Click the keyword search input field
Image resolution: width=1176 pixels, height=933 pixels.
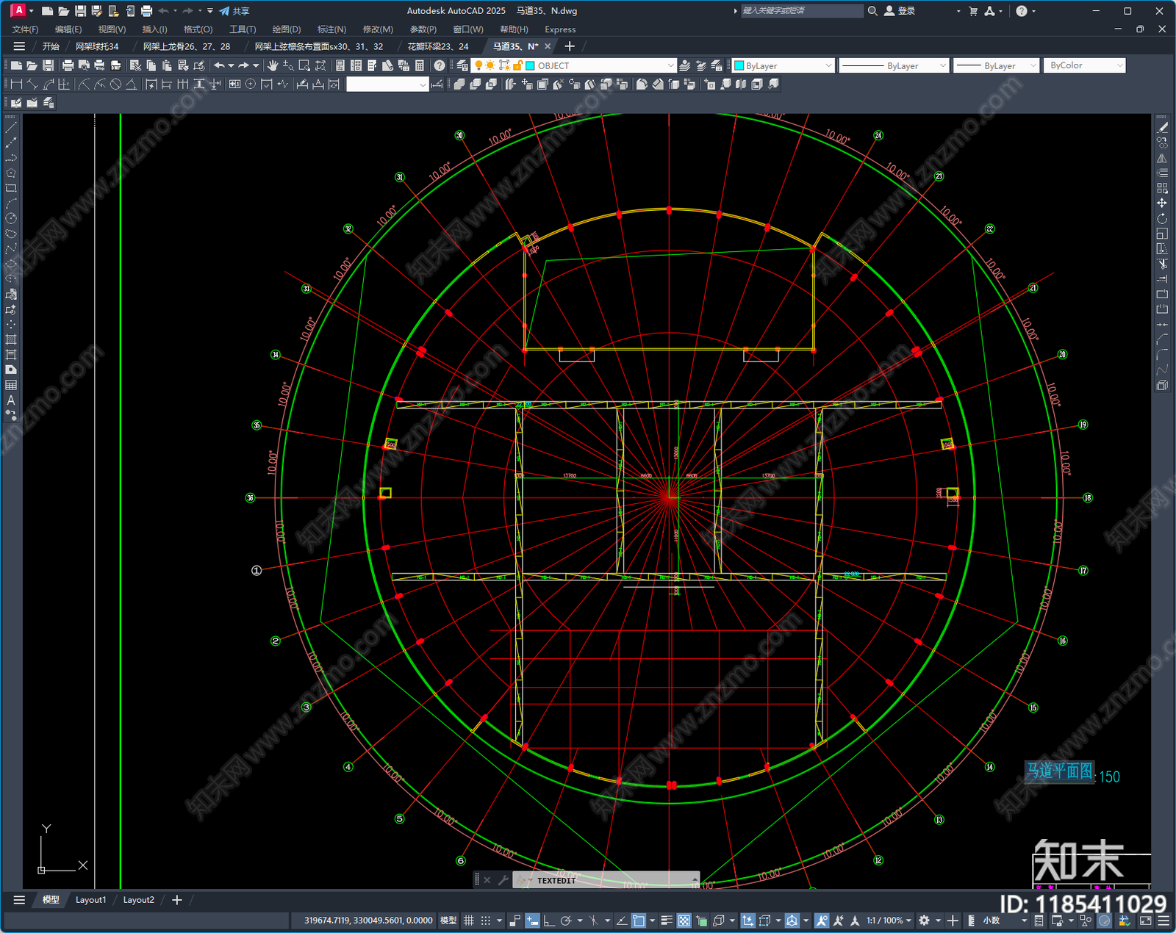pyautogui.click(x=801, y=11)
